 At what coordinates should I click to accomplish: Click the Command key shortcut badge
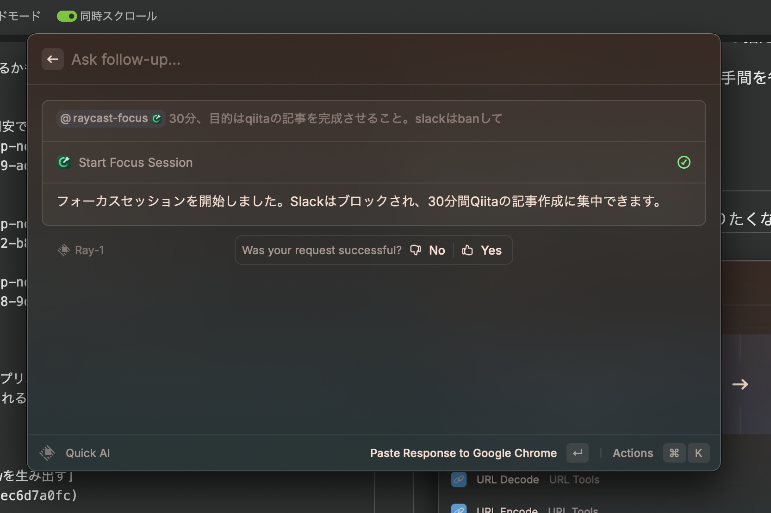(x=674, y=453)
